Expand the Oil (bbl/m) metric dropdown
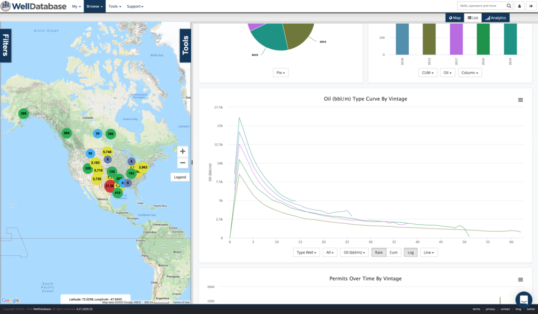 [x=354, y=253]
